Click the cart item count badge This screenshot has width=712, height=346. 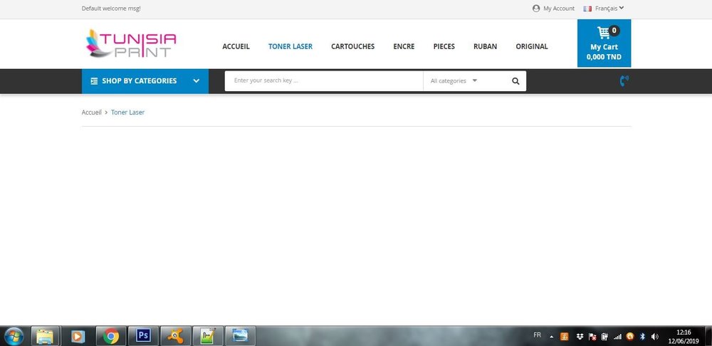click(x=614, y=31)
